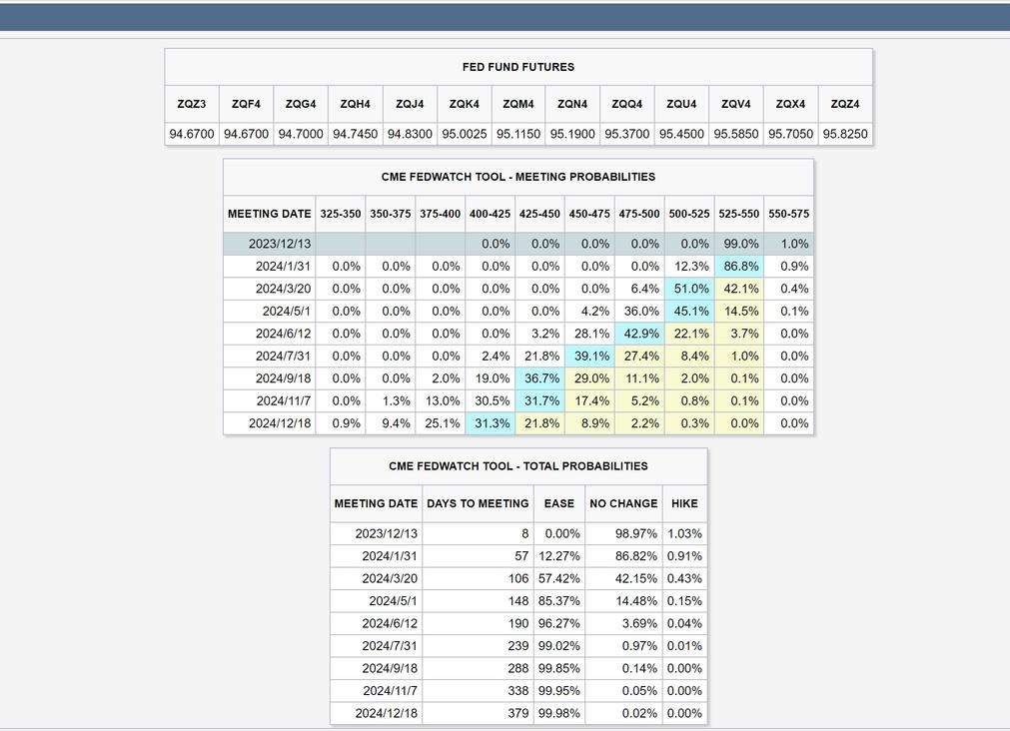Viewport: 1010px width, 731px height.
Task: Select the highlighted 86.8% probability cell
Action: pyautogui.click(x=740, y=267)
